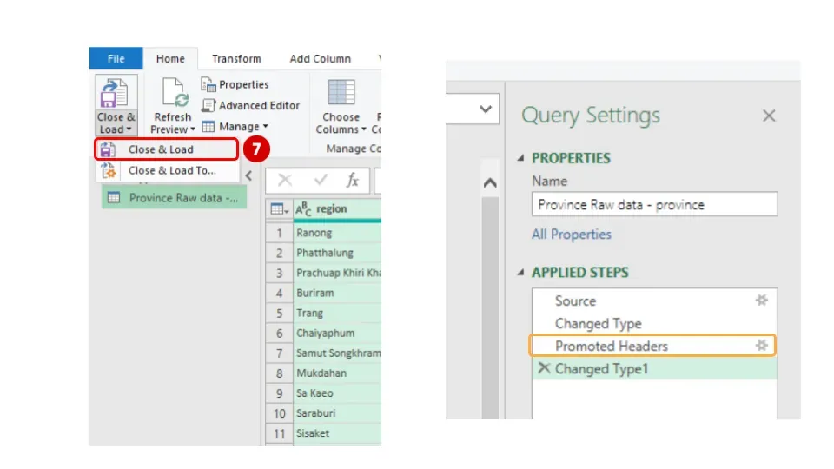
Task: Open the File tab
Action: click(116, 58)
